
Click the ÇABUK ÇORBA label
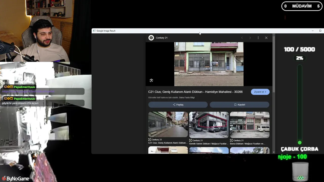pos(299,149)
